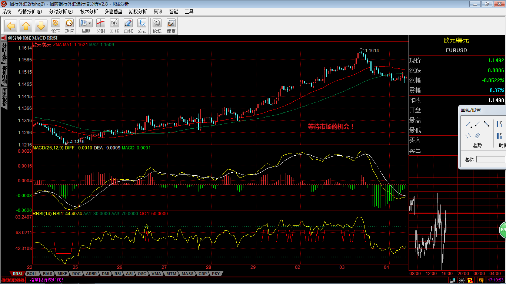
Task: Click the red arrow icon beside 60分钟
Action: (3, 38)
